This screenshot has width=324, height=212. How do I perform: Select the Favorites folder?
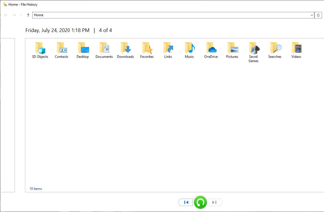pyautogui.click(x=147, y=49)
